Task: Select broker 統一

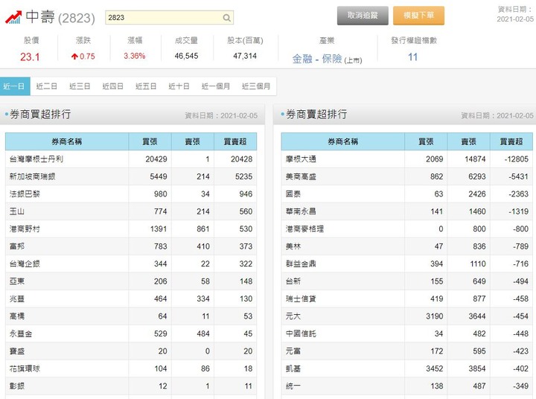Action: [293, 386]
